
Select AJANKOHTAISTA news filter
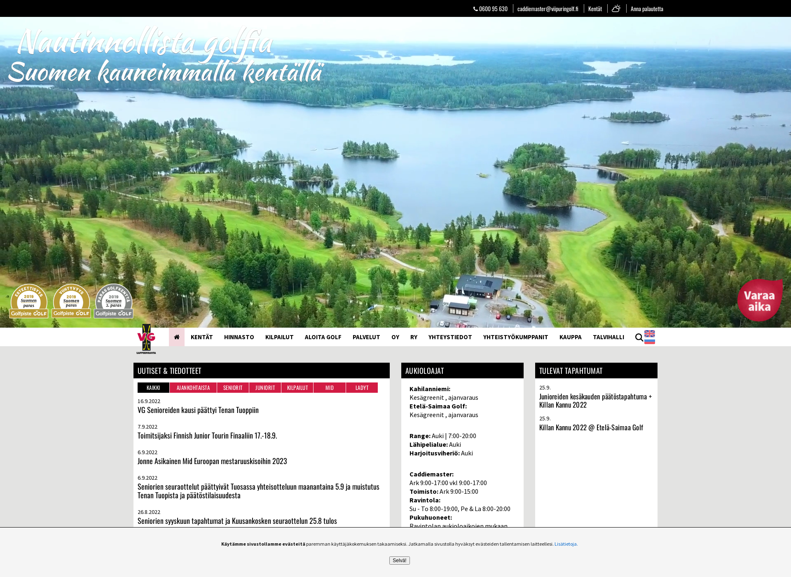point(193,388)
